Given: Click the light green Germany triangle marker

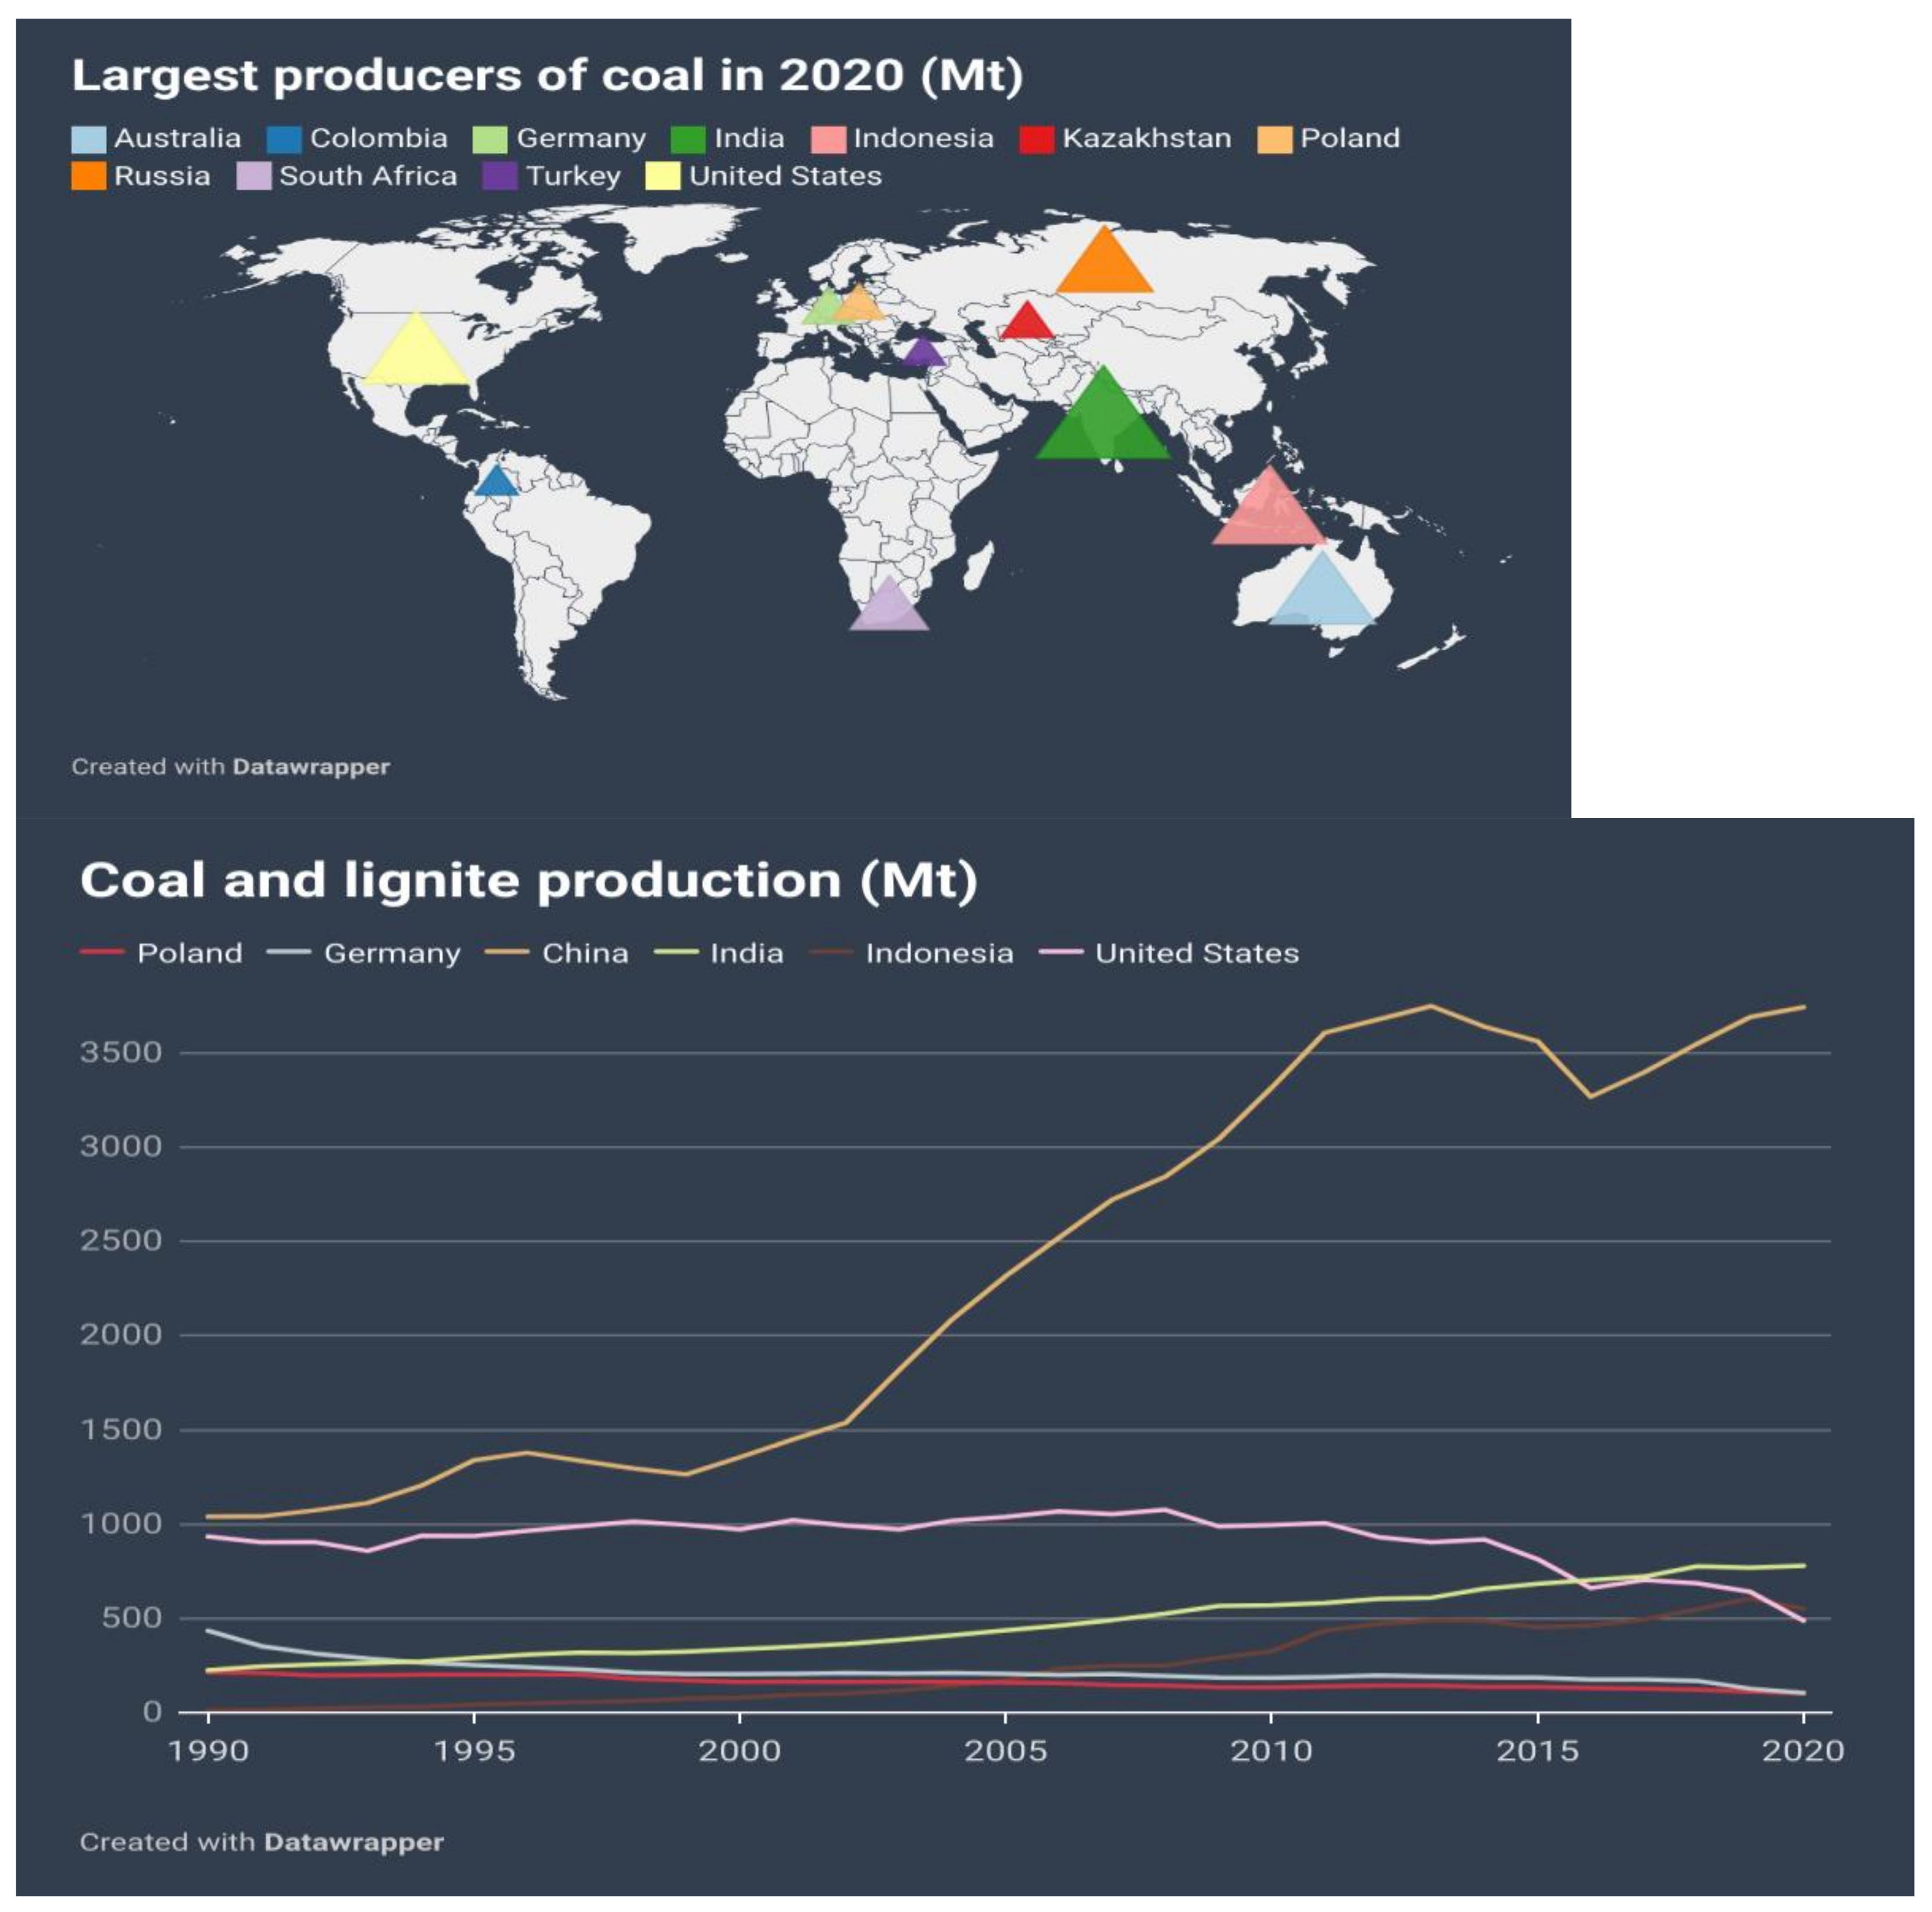Looking at the screenshot, I should click(825, 310).
